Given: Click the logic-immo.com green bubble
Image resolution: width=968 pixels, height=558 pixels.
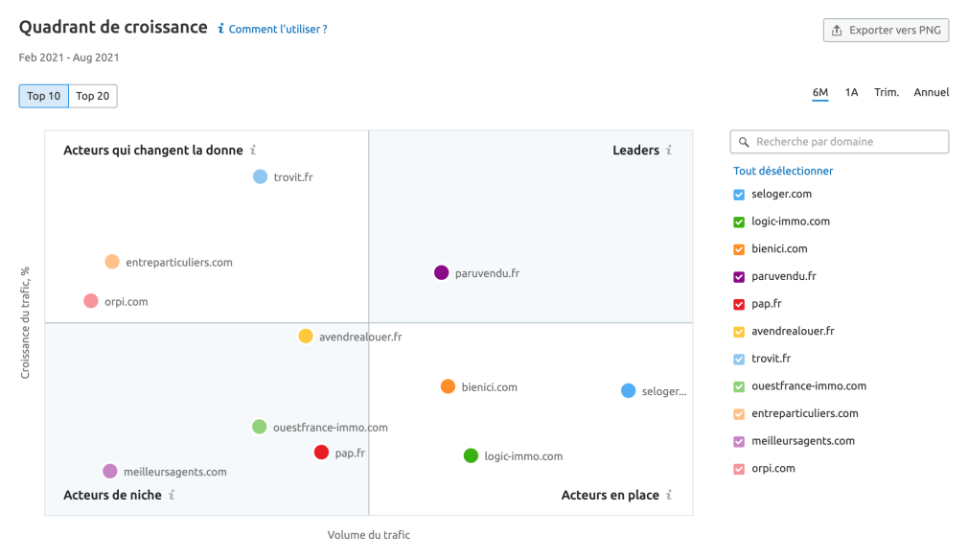Looking at the screenshot, I should pos(471,456).
